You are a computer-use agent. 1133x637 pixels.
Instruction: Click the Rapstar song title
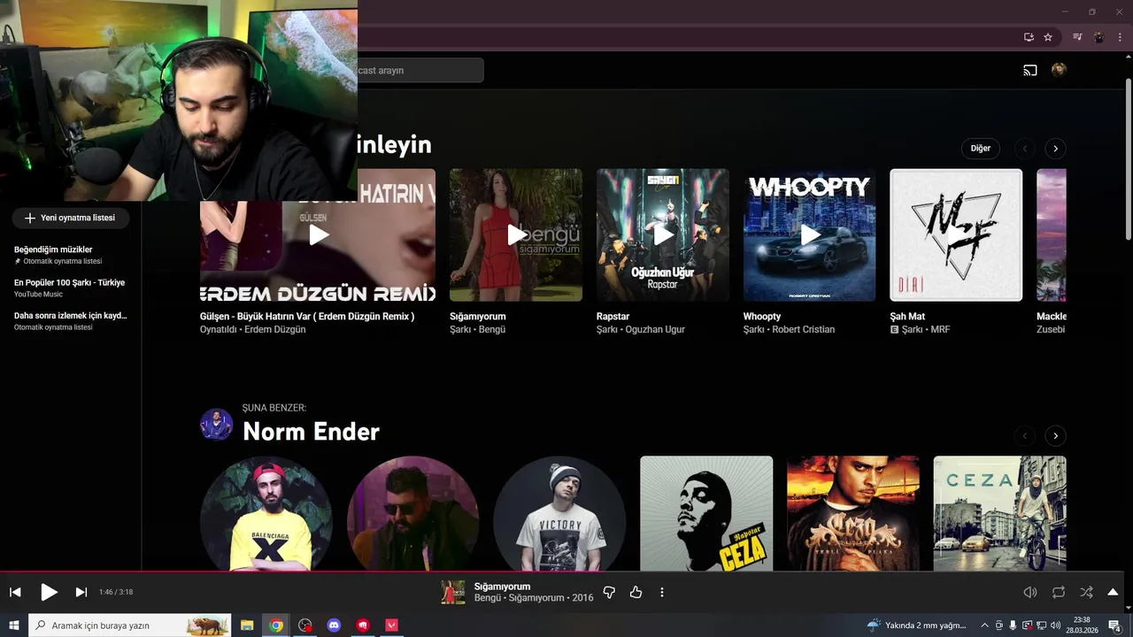click(613, 316)
